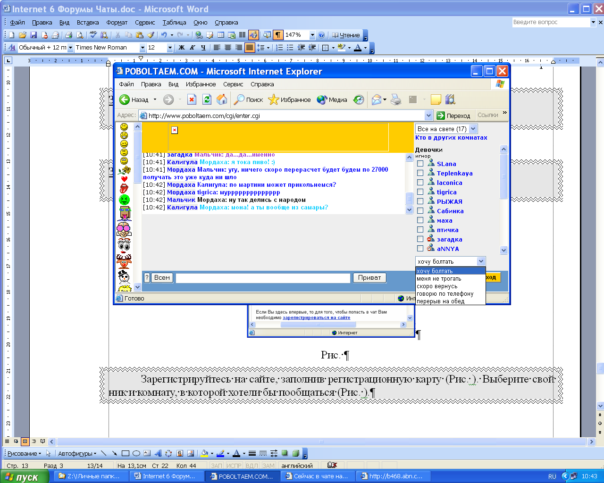The image size is (604, 483).
Task: Open the font size 12 dropdown
Action: (x=170, y=48)
